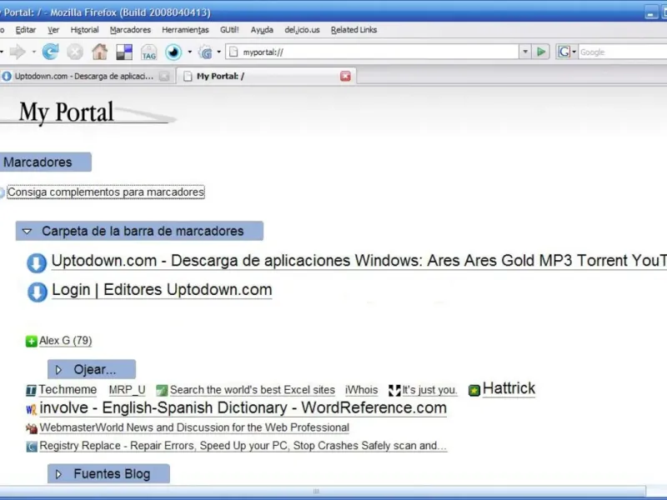Click the swirl G toolbar icon
This screenshot has width=667, height=500.
click(x=206, y=52)
